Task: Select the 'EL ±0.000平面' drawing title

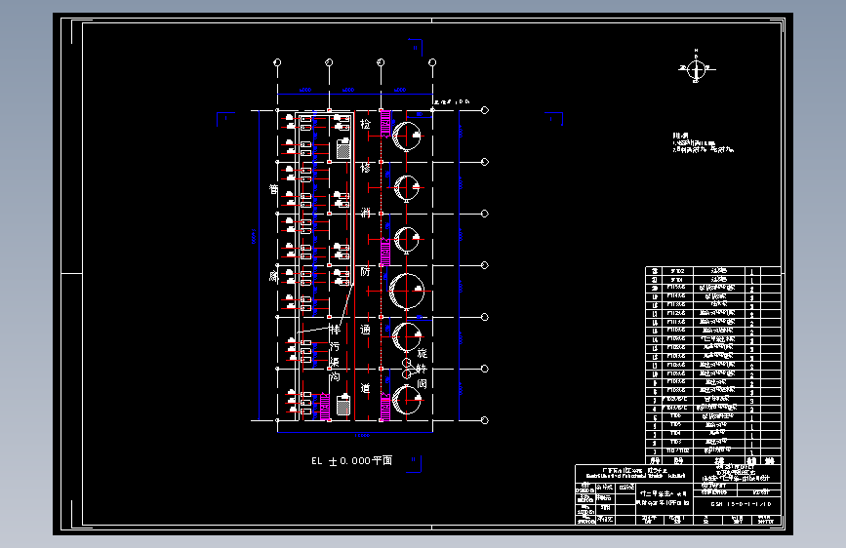Action: [352, 460]
